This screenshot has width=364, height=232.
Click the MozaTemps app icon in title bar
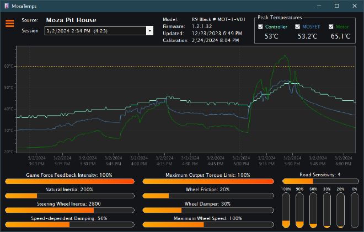6,5
